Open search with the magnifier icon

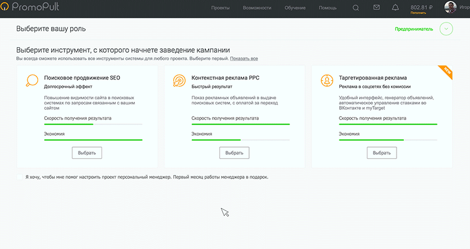click(x=356, y=8)
